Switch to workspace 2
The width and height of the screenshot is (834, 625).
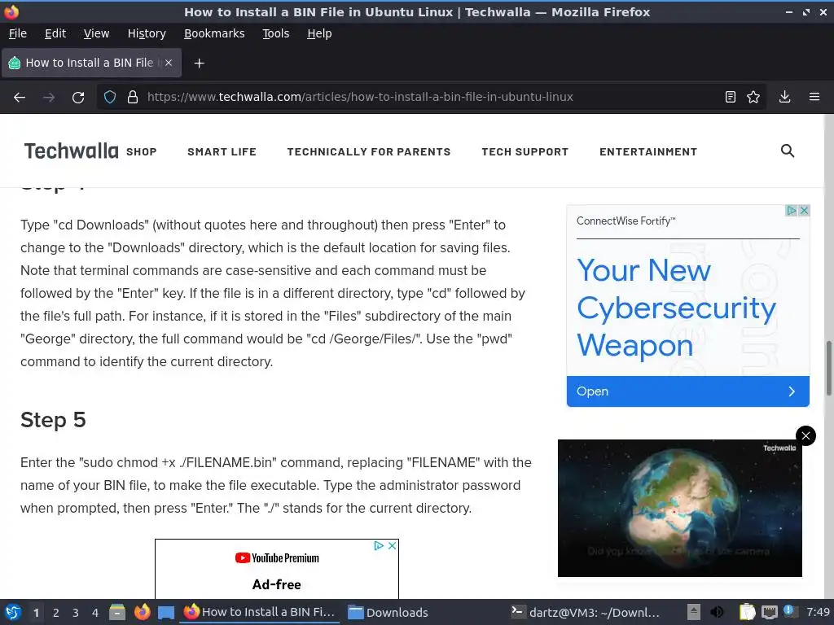pyautogui.click(x=56, y=613)
